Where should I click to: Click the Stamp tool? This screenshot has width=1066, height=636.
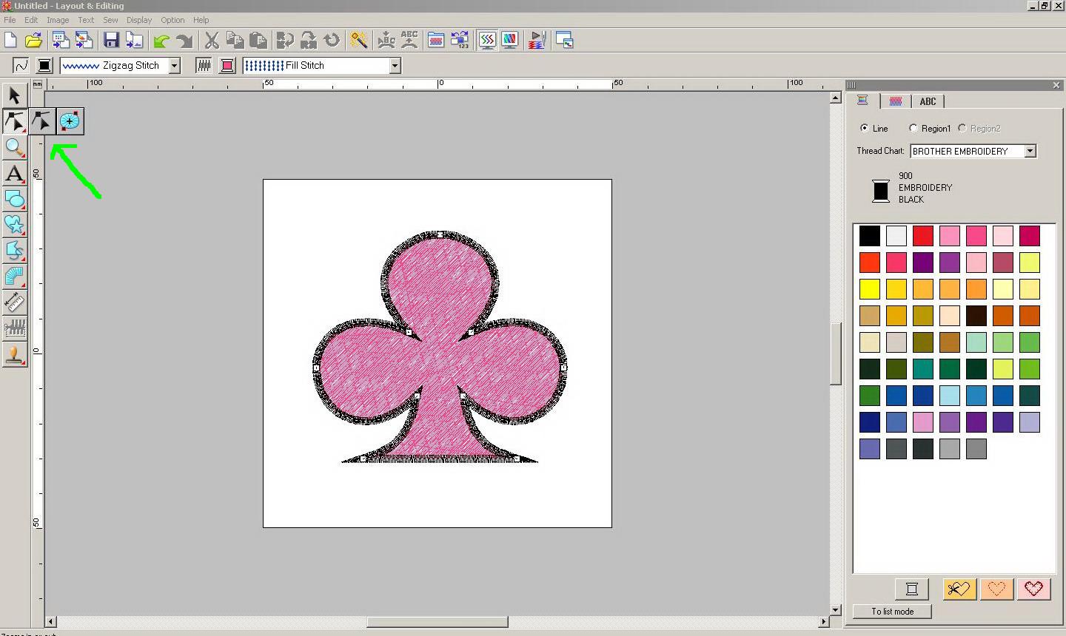[x=14, y=354]
